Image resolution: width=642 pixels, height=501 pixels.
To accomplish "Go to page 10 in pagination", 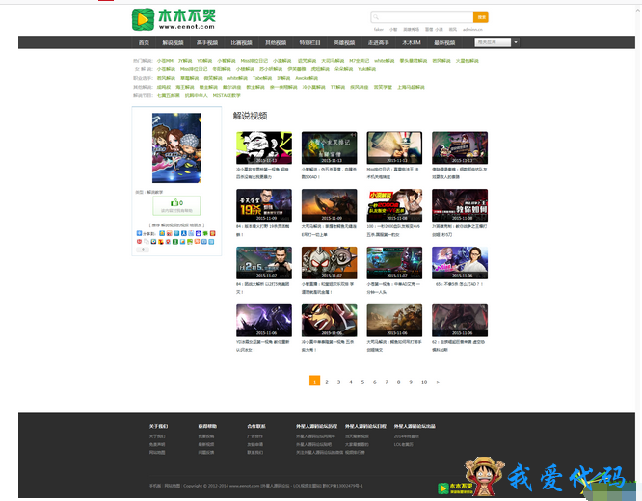I will pyautogui.click(x=424, y=382).
